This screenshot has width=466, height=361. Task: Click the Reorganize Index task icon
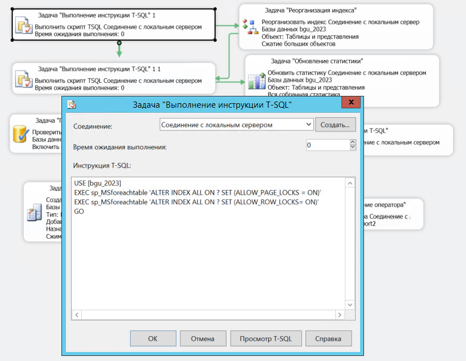(248, 25)
